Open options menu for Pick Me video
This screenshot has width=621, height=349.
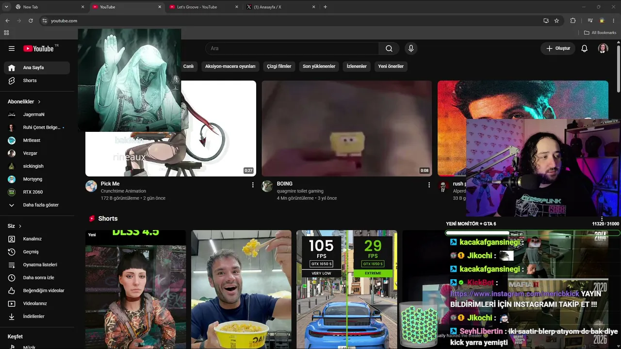(253, 185)
